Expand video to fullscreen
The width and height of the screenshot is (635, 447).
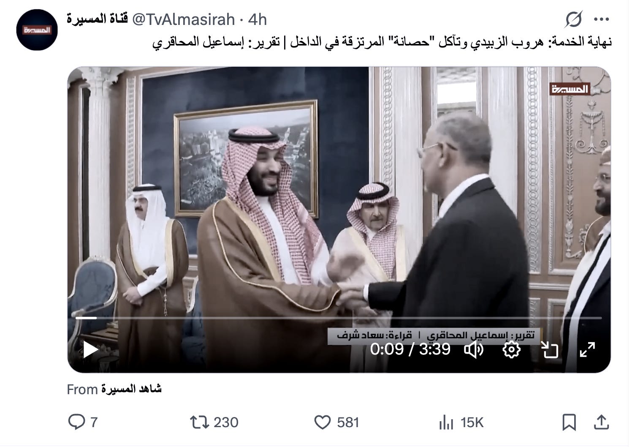click(x=587, y=350)
